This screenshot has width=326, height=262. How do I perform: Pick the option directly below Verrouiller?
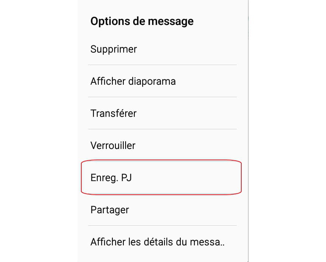coord(111,178)
